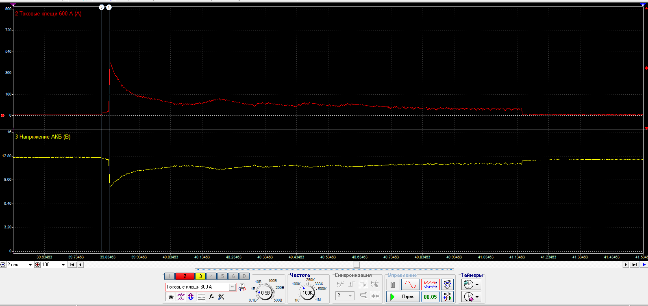Viewport: 648px width, 306px height.
Task: Click the minus zoom-out time icon
Action: click(3, 265)
